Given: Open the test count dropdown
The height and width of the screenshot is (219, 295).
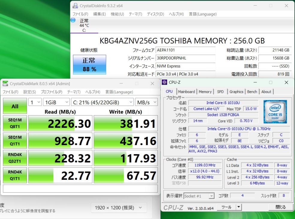Looking at the screenshot, I should click(35, 102).
